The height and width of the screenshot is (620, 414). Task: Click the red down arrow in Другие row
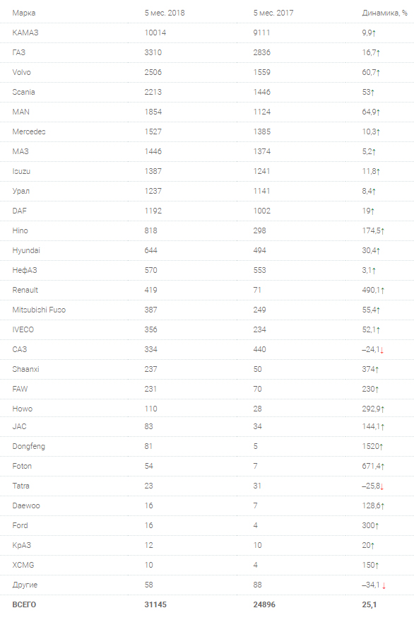384,585
